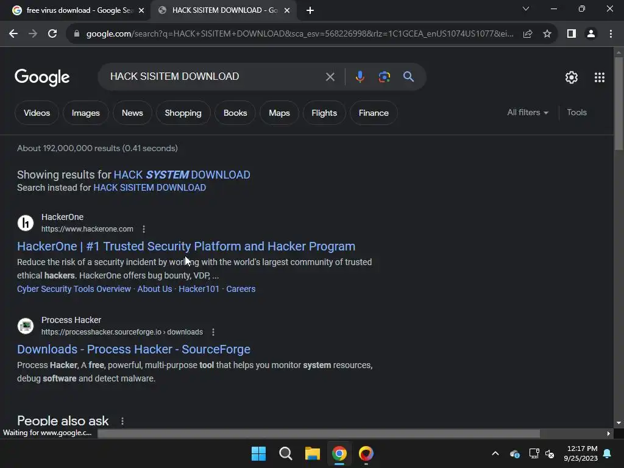Click scrollbar right arrow
This screenshot has height=468, width=624.
pyautogui.click(x=609, y=433)
